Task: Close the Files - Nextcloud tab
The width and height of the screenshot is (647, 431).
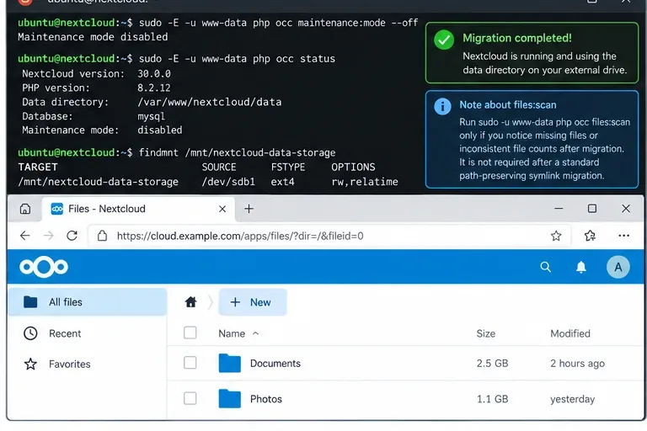Action: click(x=222, y=209)
